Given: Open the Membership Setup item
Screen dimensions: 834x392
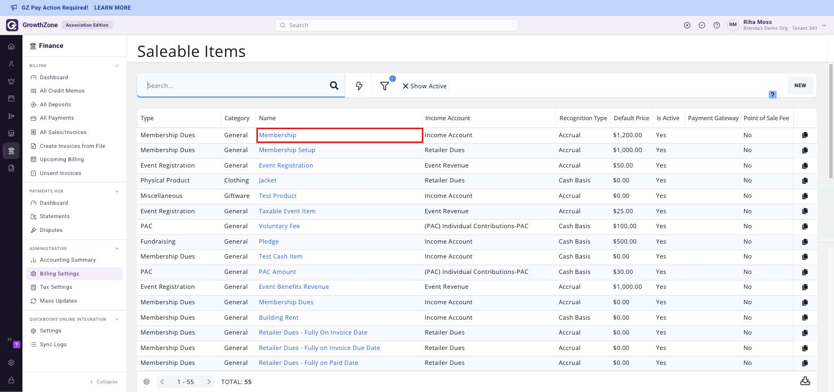Looking at the screenshot, I should click(x=287, y=150).
